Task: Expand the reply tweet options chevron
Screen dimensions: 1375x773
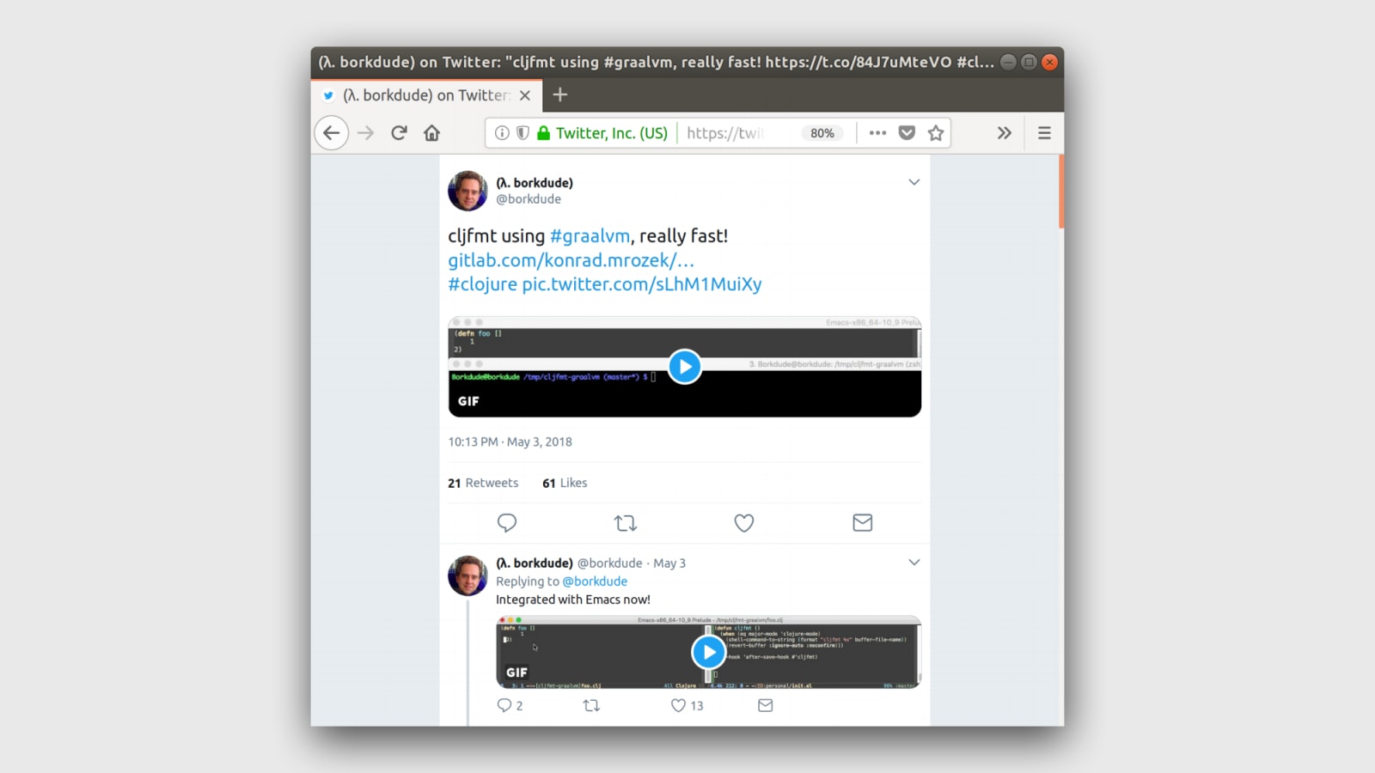Action: point(914,563)
